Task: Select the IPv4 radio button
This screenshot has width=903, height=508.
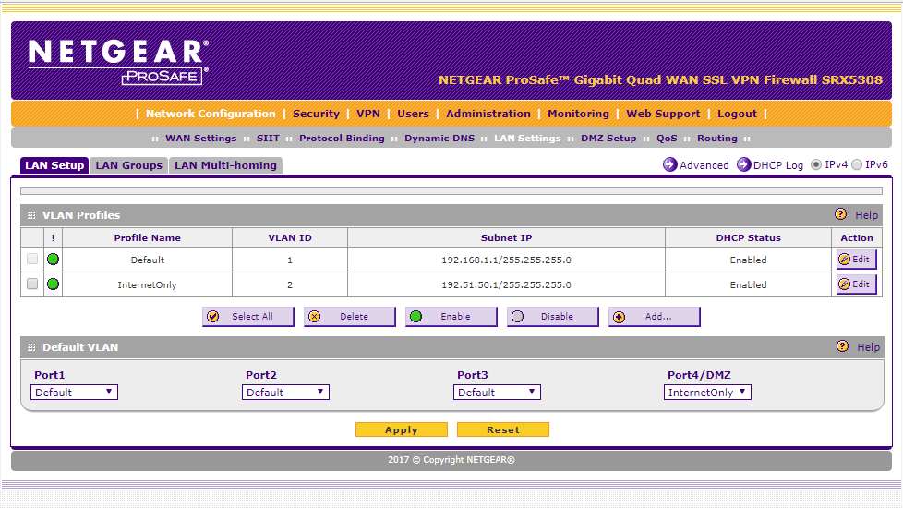Action: (816, 165)
